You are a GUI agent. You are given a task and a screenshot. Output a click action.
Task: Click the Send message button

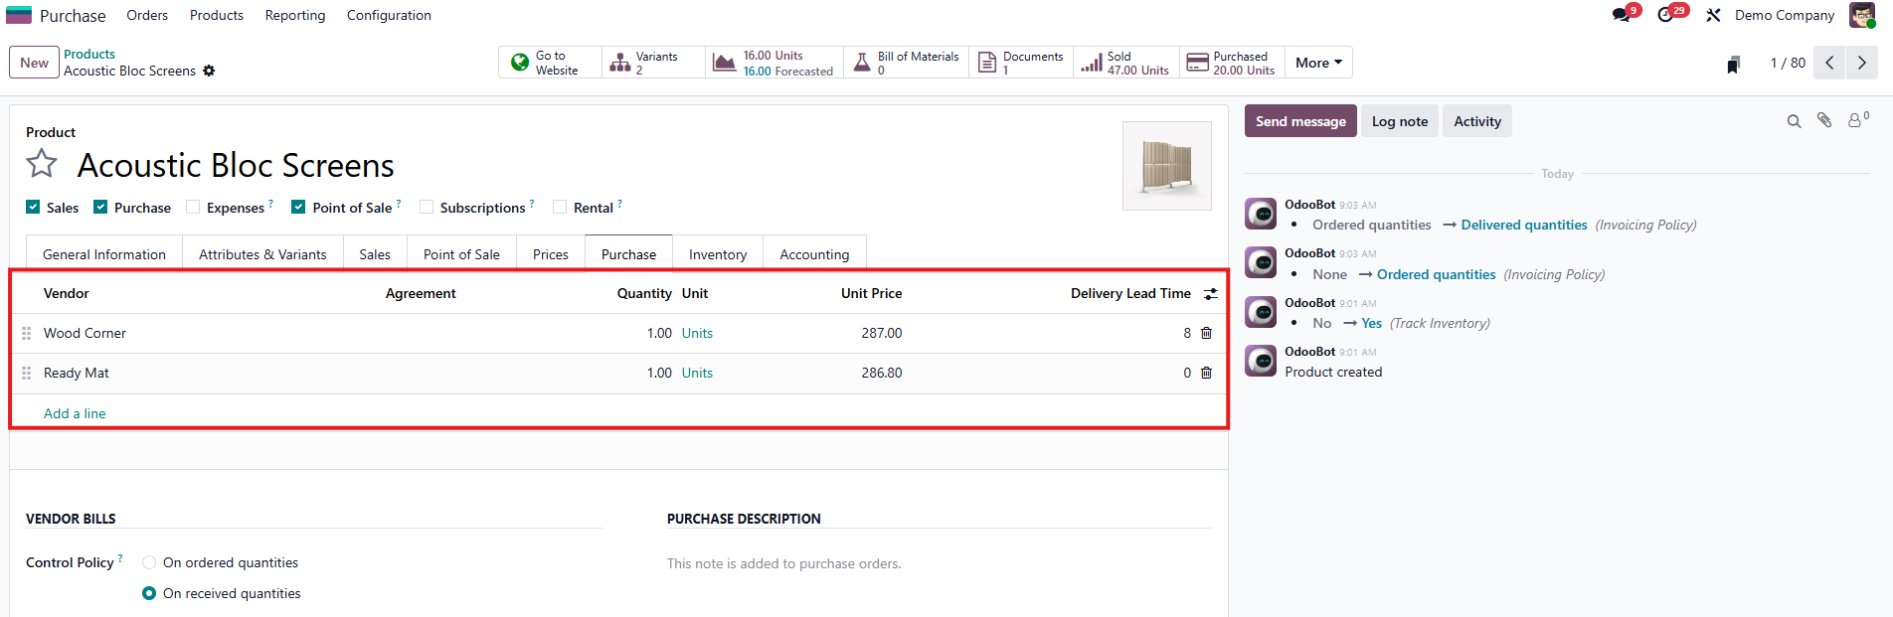tap(1300, 121)
